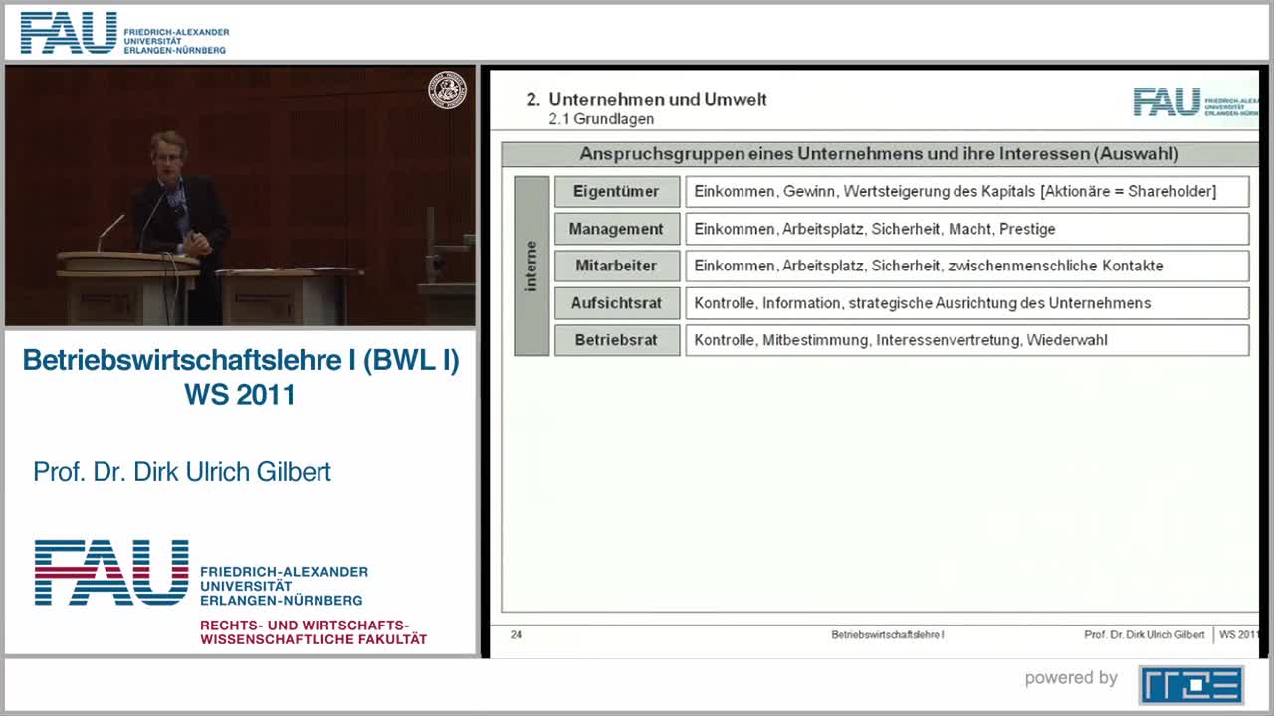Screen dimensions: 1274x716
Task: Select the Mitarbeiter stakeholder box
Action: coord(617,266)
